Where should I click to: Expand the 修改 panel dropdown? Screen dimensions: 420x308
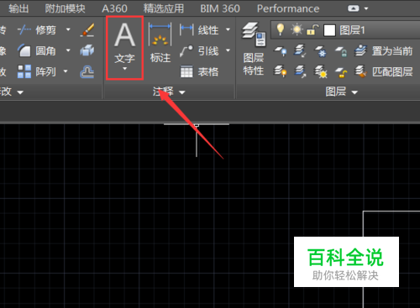[20, 92]
